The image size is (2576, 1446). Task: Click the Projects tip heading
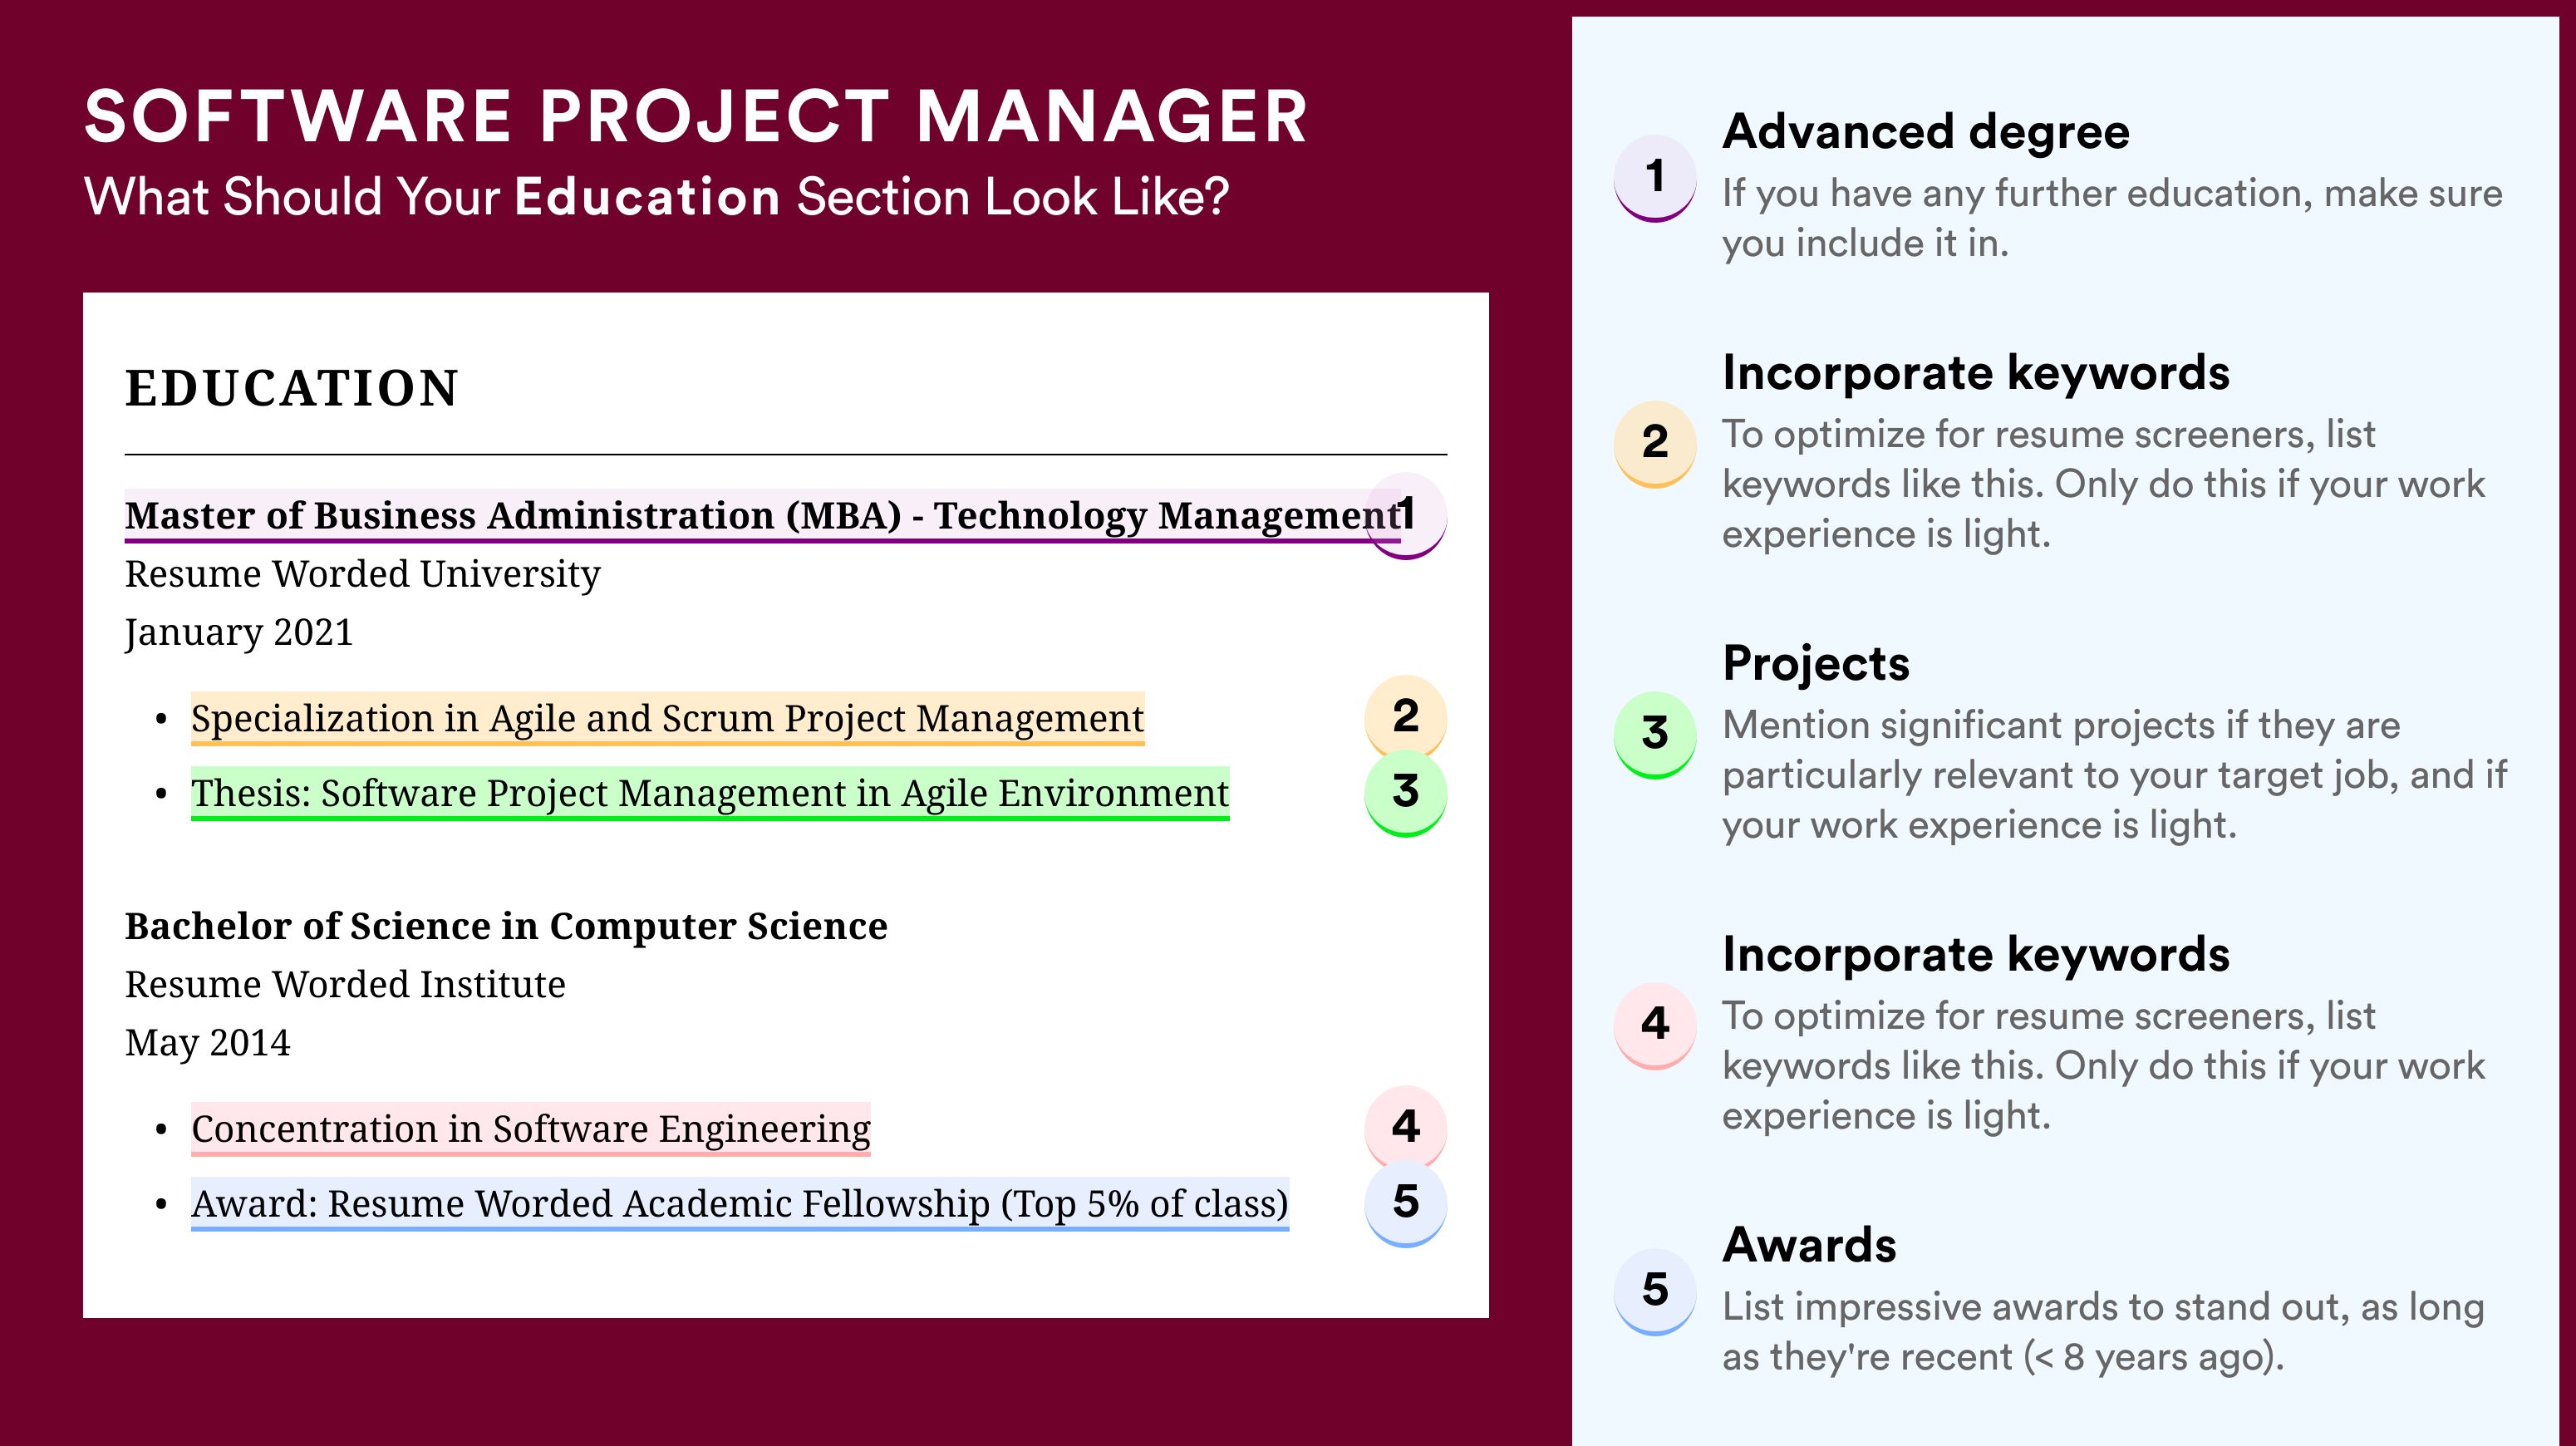coord(1816,663)
